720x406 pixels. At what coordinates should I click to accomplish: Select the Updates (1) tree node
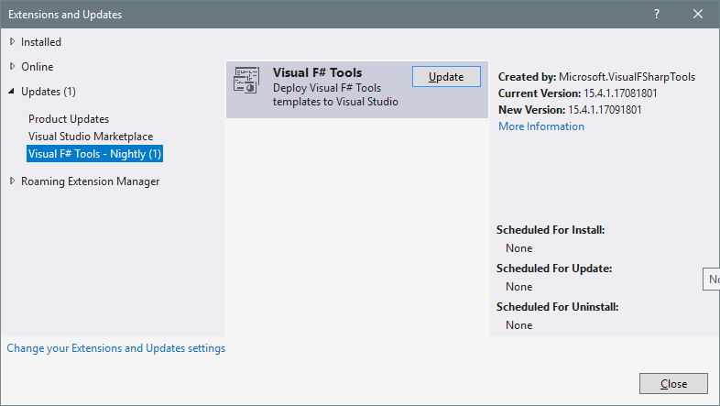[x=49, y=92]
